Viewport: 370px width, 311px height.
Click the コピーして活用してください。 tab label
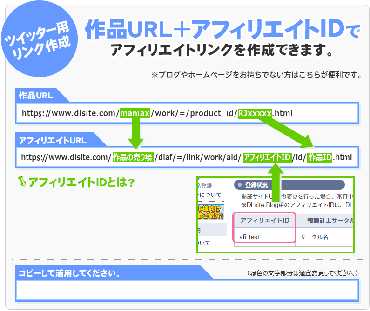coord(69,273)
